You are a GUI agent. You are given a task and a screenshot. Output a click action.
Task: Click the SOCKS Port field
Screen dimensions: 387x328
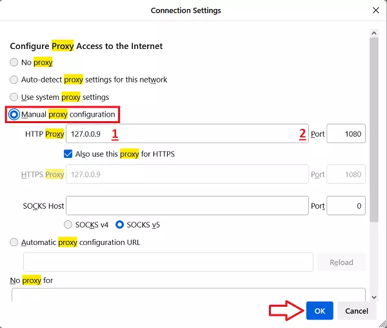tap(346, 206)
